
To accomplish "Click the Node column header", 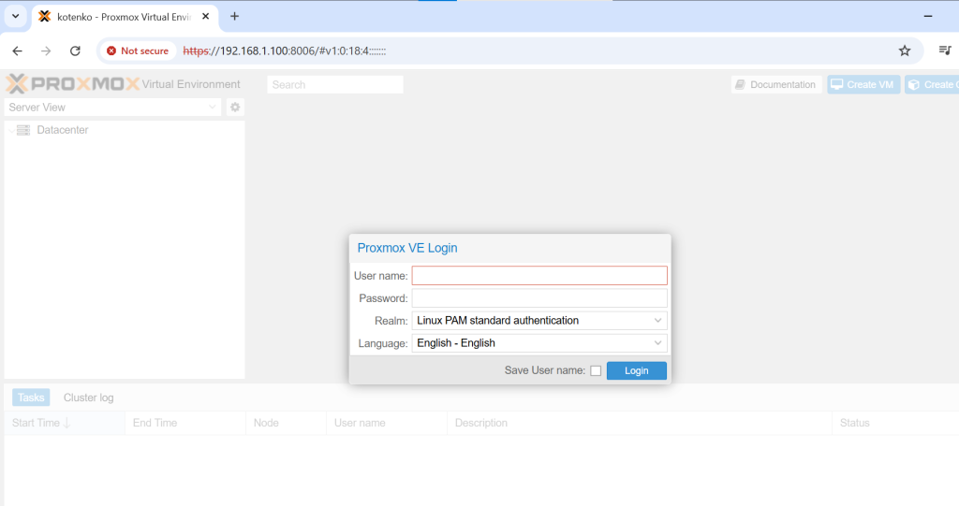I will click(287, 423).
